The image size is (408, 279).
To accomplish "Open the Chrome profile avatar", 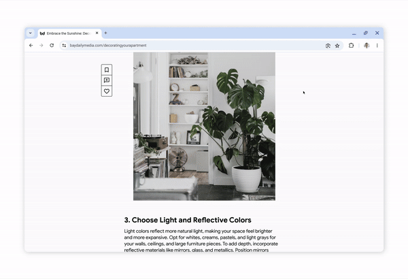I will (367, 46).
